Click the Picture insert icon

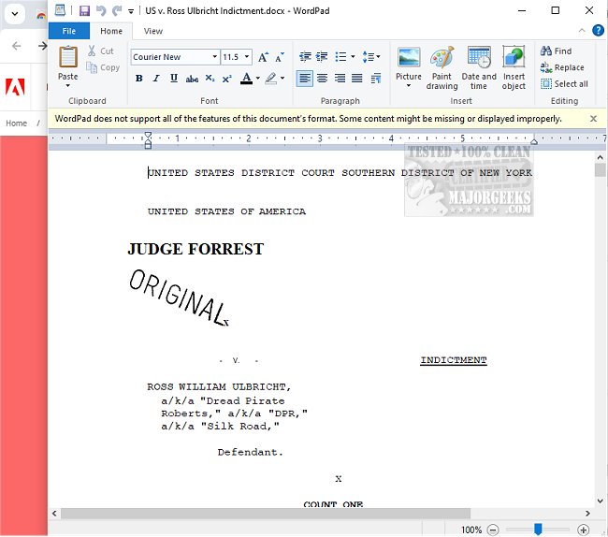click(409, 57)
